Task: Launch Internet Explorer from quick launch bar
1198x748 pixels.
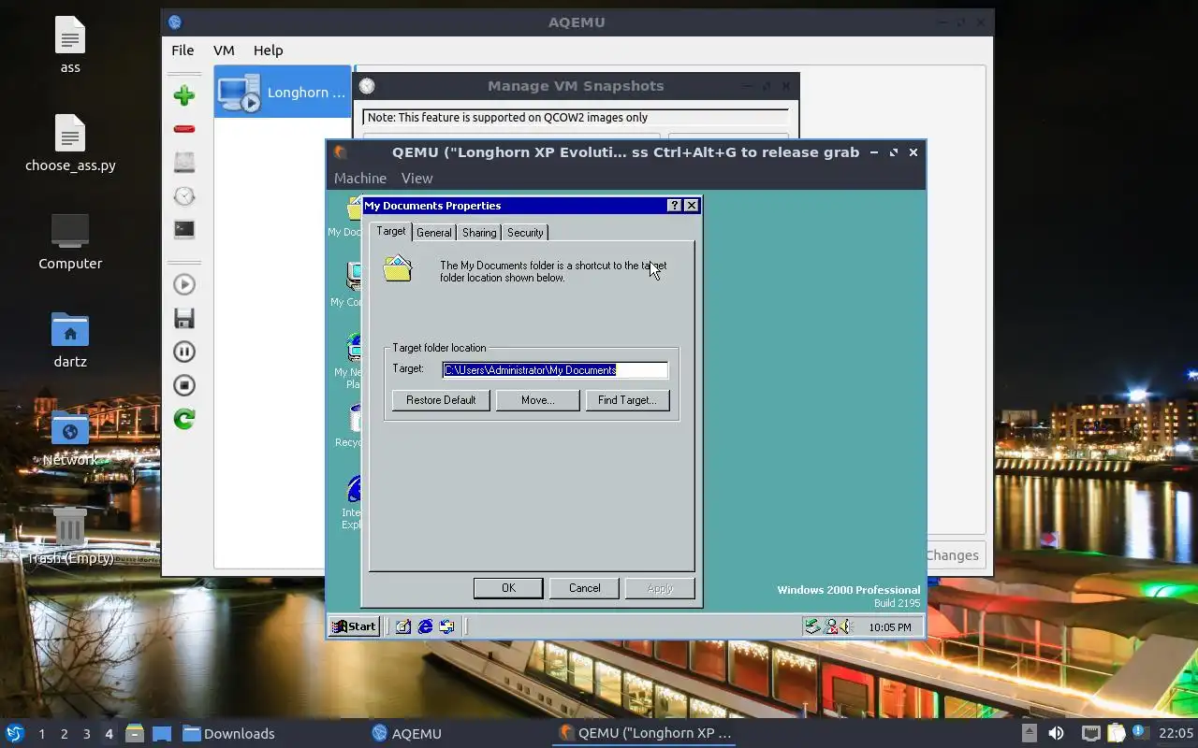Action: [425, 626]
